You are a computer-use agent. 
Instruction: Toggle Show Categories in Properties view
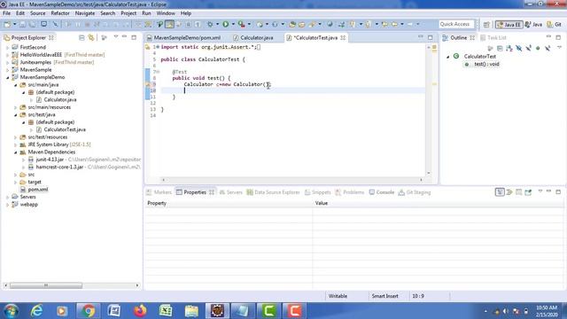[x=500, y=192]
